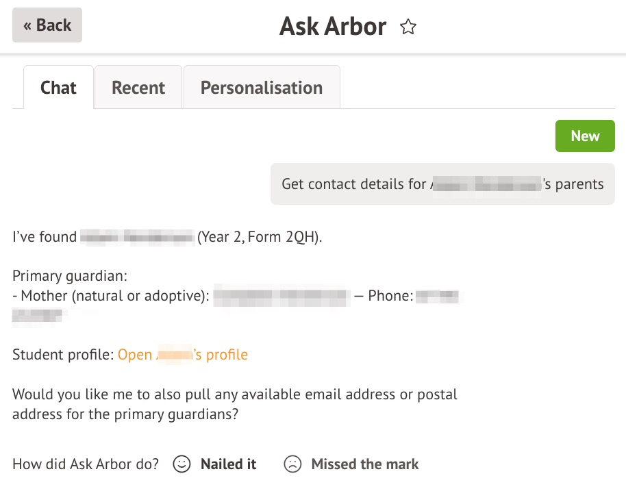626x489 pixels.
Task: Switch to the Chat tab
Action: (x=58, y=88)
